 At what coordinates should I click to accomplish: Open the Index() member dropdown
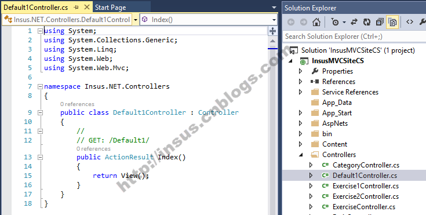tap(274, 20)
